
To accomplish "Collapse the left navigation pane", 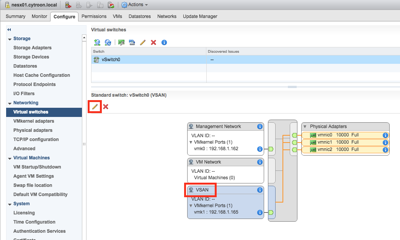I will coord(9,29).
